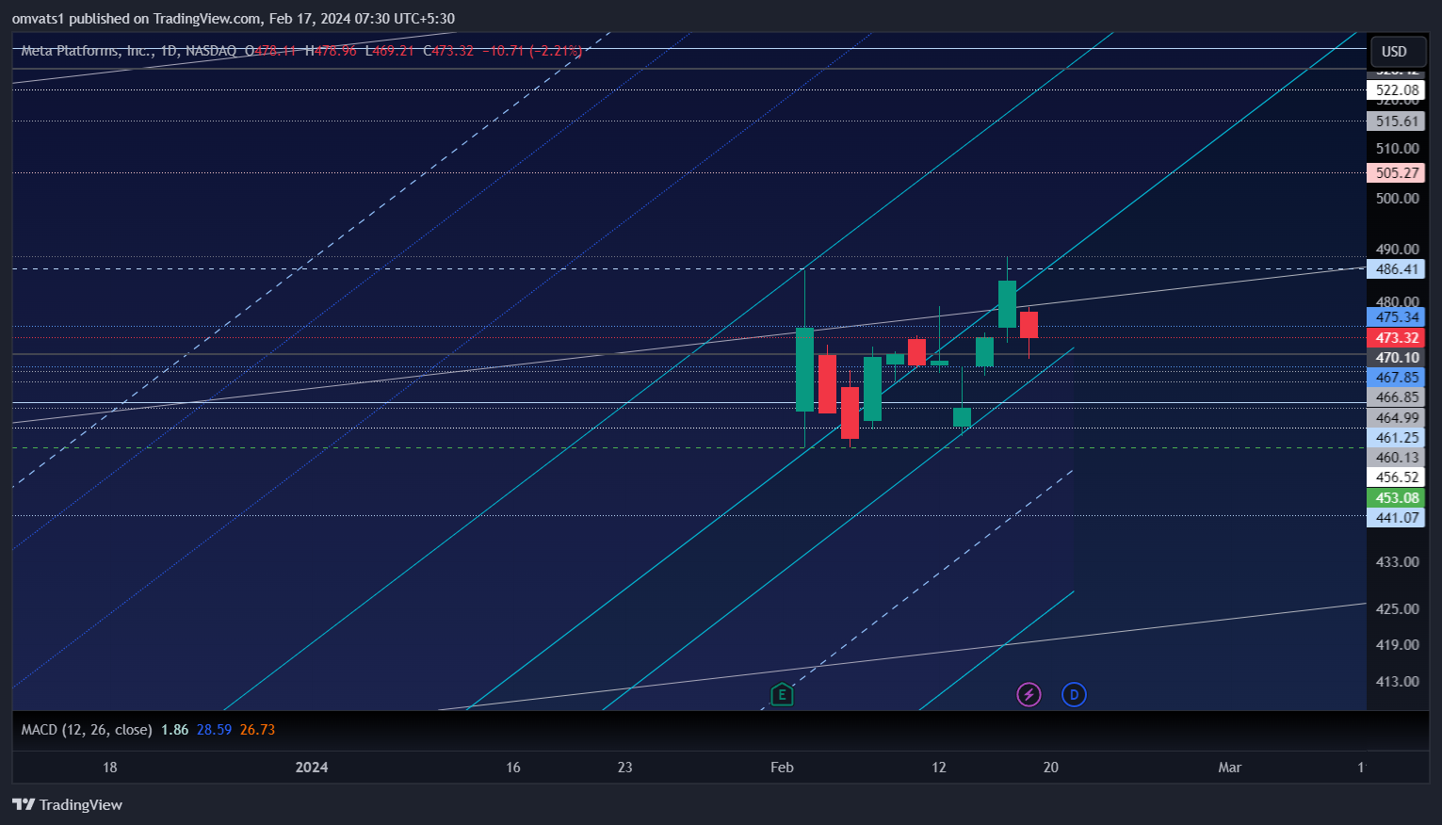Image resolution: width=1442 pixels, height=825 pixels.
Task: Click the 510.00 price scale value
Action: point(1397,149)
